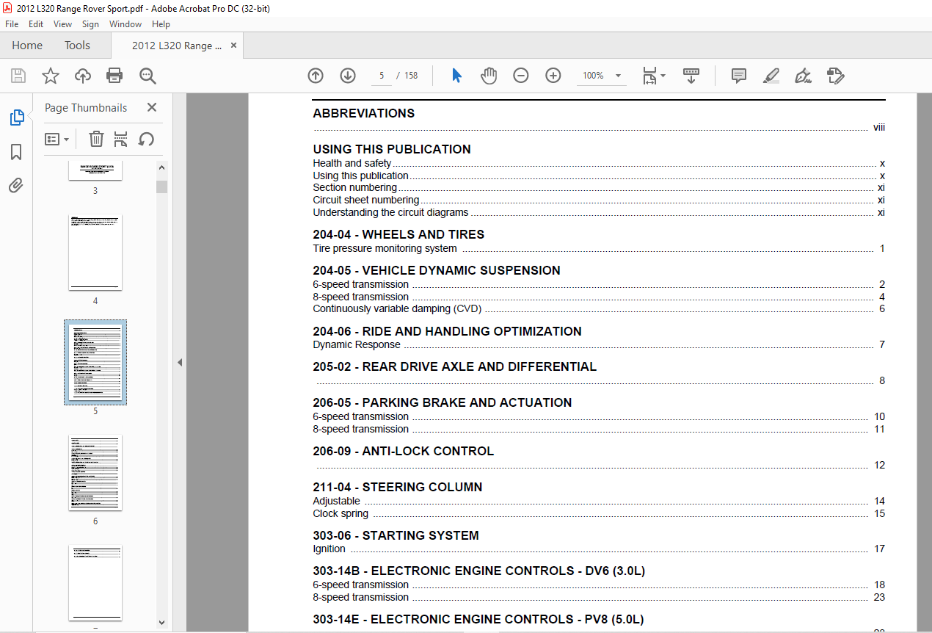Bookmark this file with the star icon
The image size is (932, 633).
tap(51, 76)
